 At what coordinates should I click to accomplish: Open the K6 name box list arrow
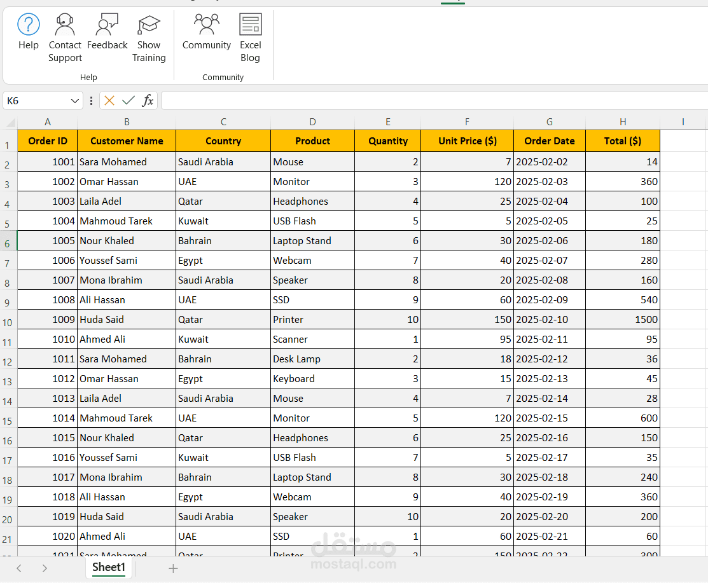[75, 100]
